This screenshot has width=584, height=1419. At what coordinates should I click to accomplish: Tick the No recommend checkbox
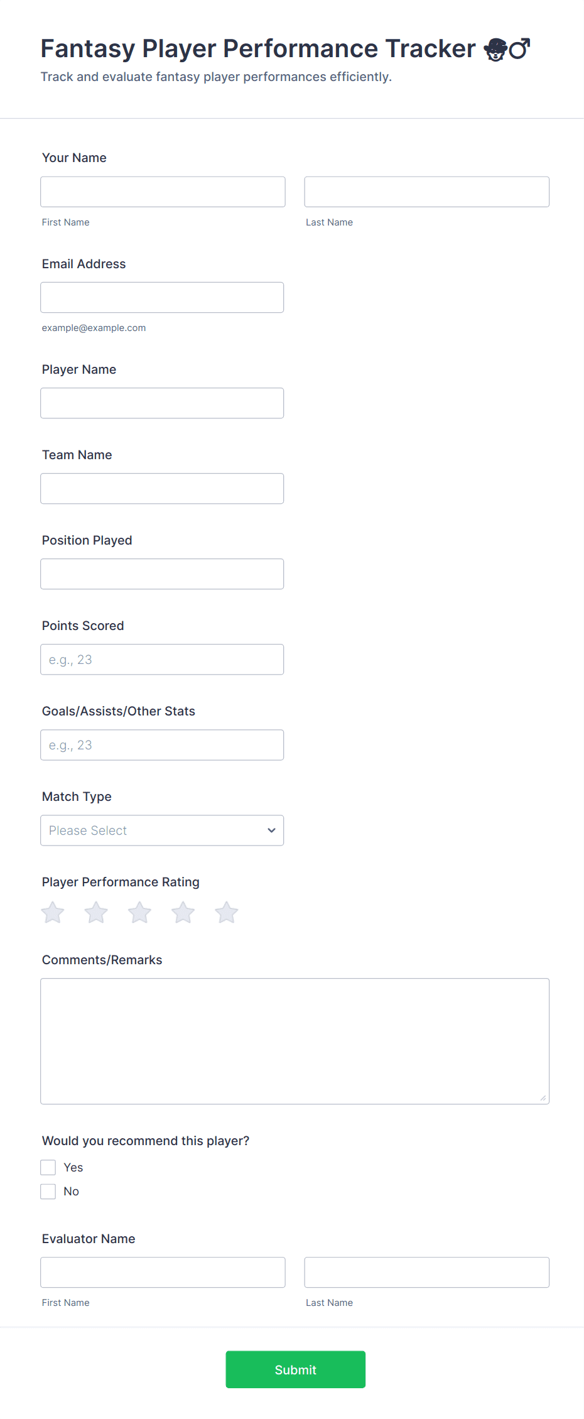tap(48, 1191)
